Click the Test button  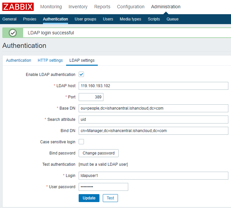110,198
